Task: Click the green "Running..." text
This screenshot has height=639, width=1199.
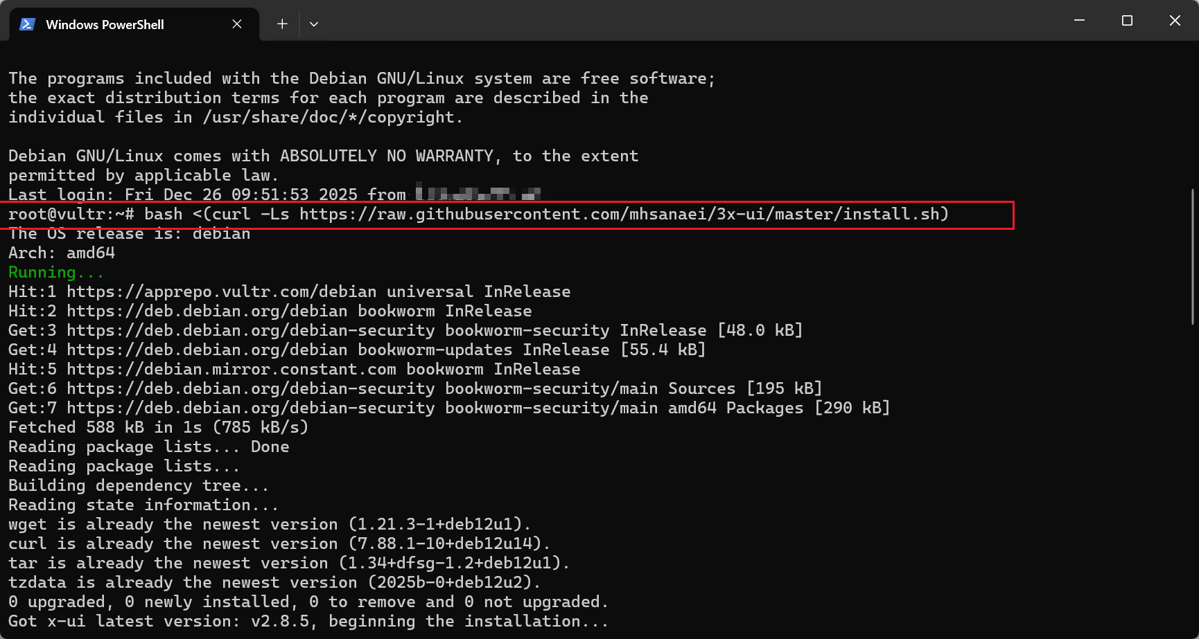Action: coord(56,272)
